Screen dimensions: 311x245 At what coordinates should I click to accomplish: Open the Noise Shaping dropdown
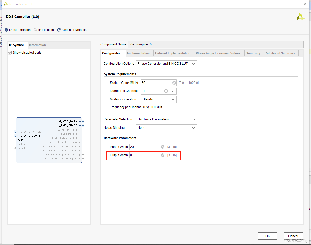click(x=166, y=128)
